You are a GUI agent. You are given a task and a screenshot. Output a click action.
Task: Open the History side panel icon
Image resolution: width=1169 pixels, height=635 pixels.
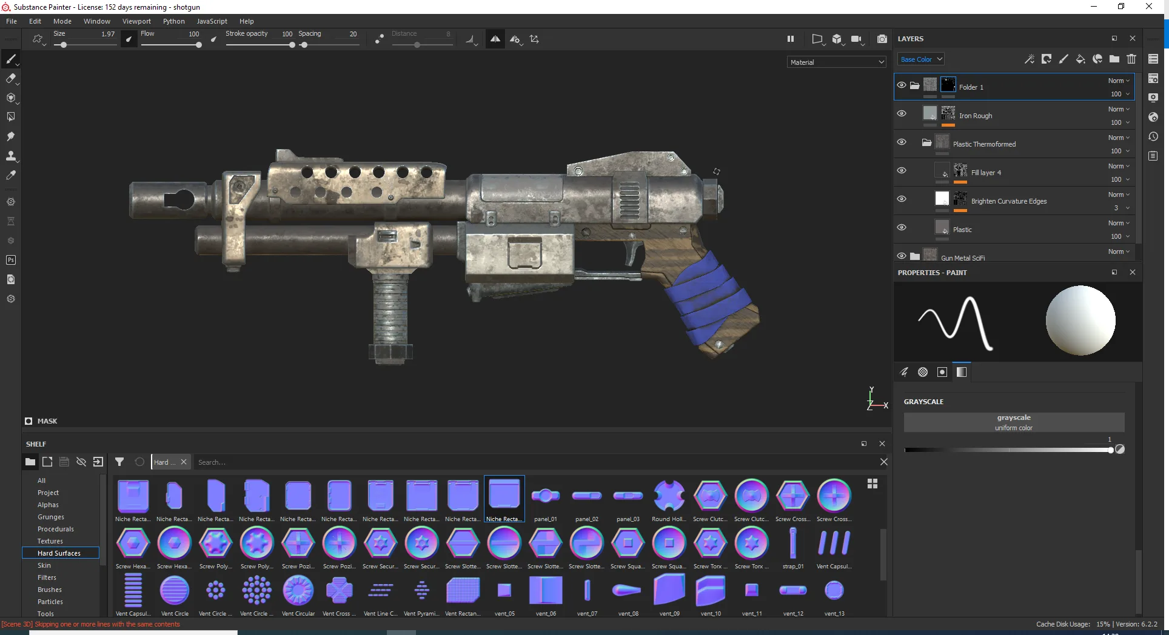pyautogui.click(x=1153, y=136)
